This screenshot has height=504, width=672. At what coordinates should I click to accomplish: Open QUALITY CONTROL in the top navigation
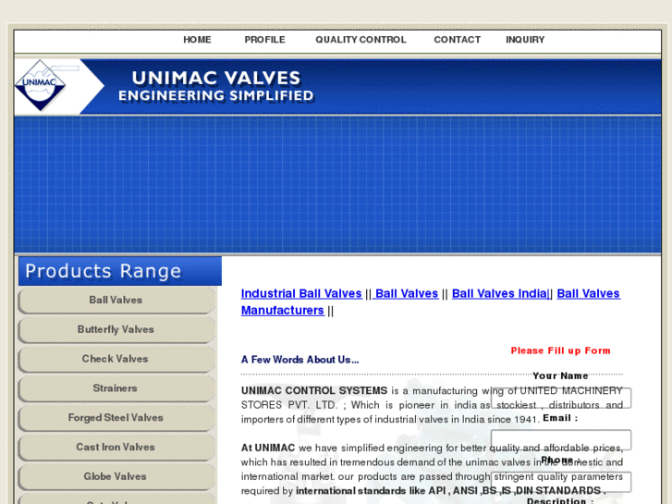click(360, 40)
